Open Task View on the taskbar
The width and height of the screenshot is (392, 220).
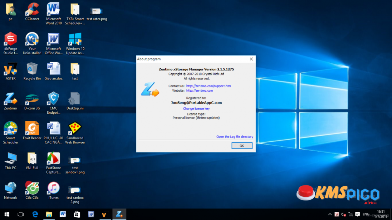click(21, 214)
